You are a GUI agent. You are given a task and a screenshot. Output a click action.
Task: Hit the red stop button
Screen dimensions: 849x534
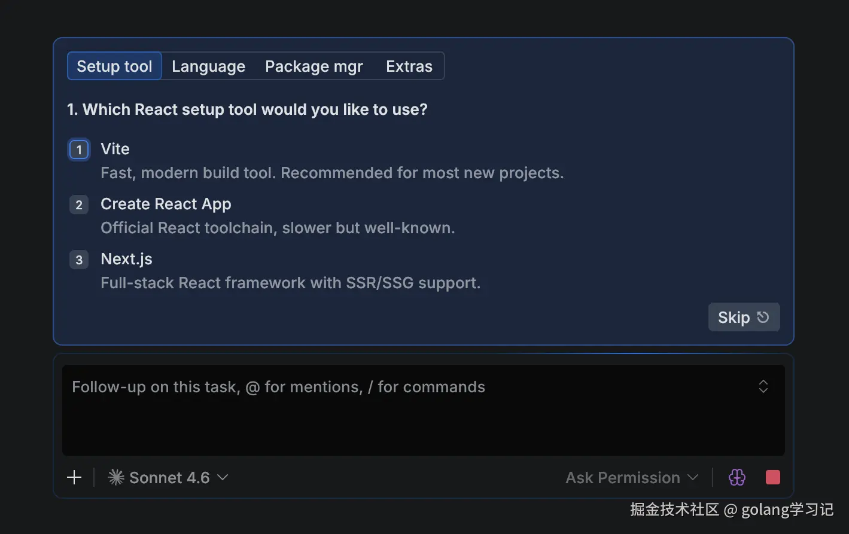(x=772, y=477)
